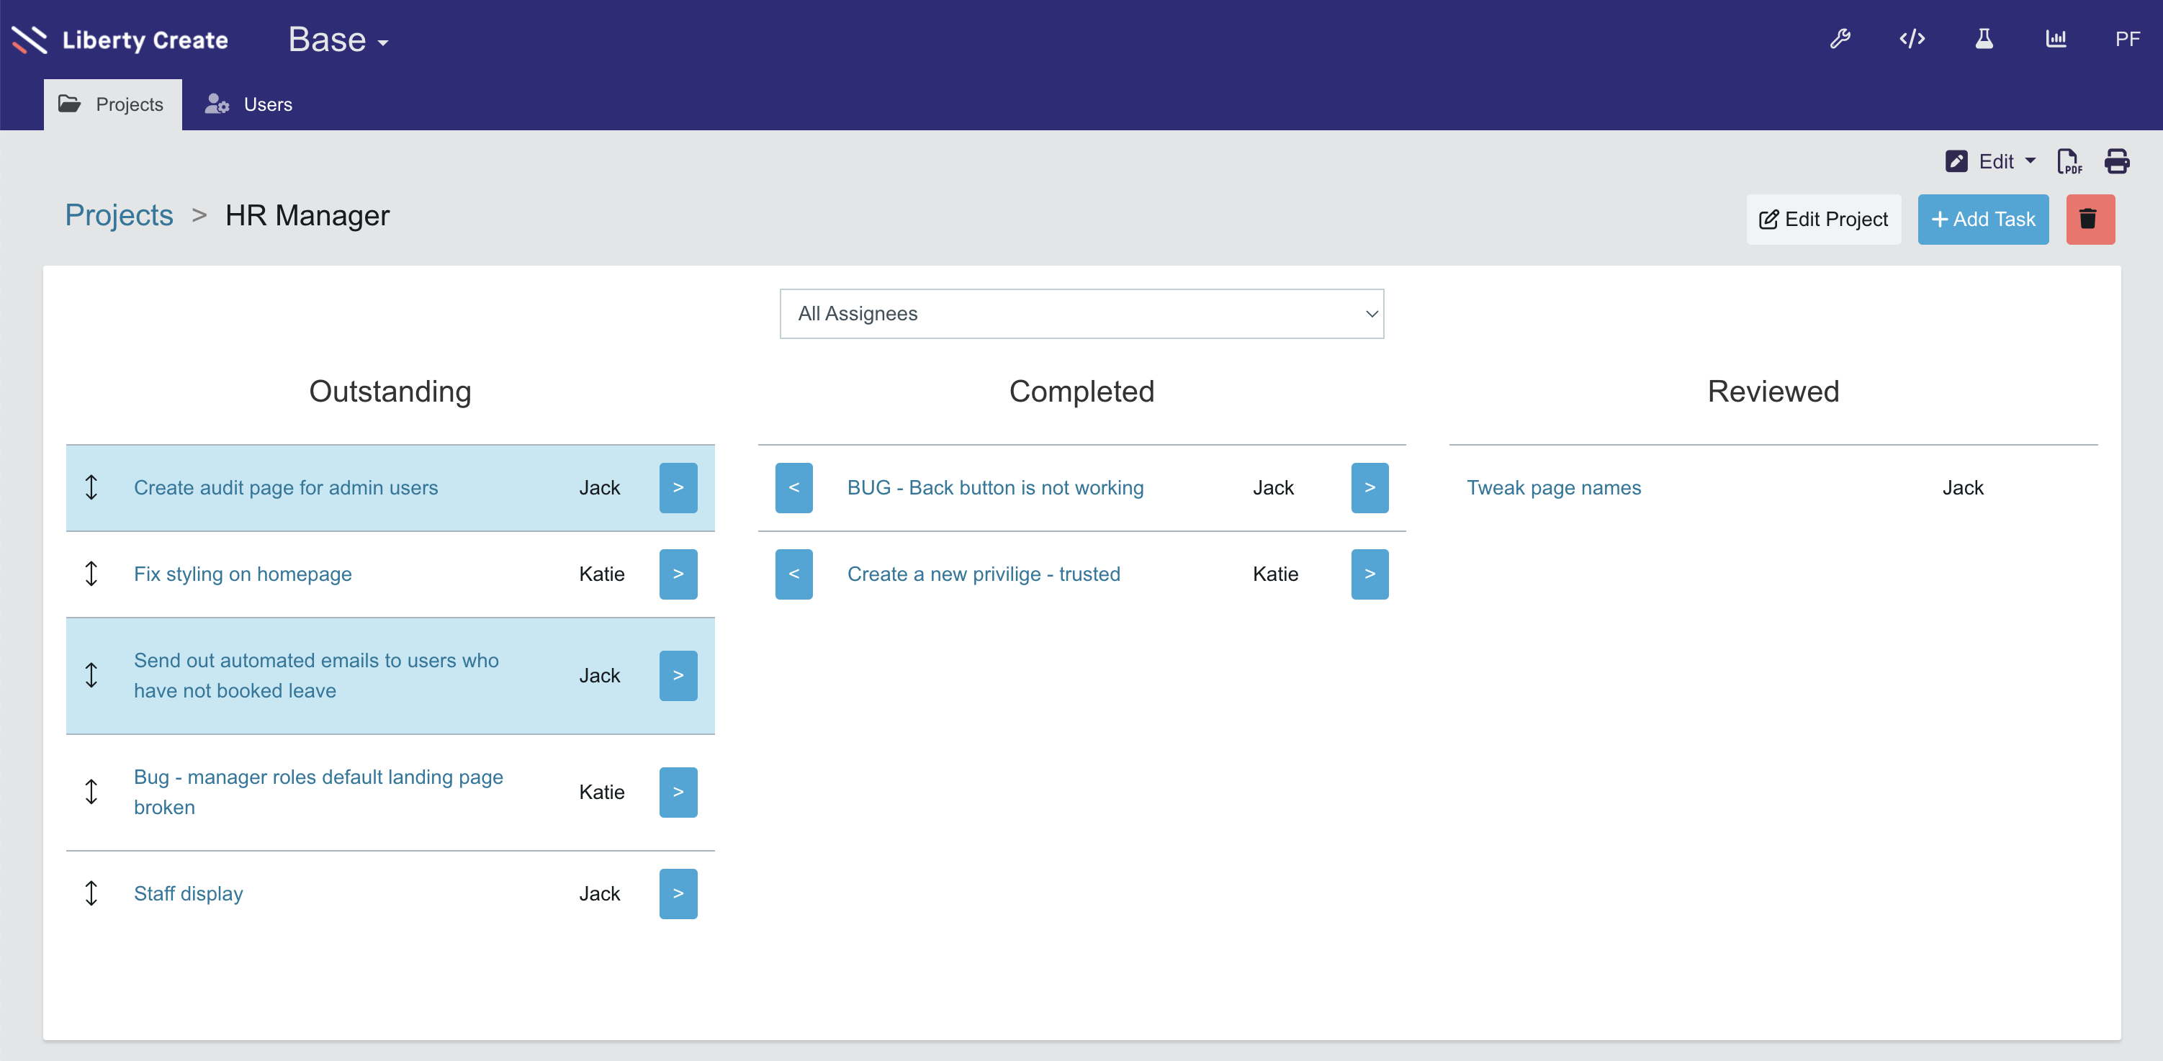Click reorder arrows for Staff display task
This screenshot has height=1061, width=2163.
(x=91, y=893)
